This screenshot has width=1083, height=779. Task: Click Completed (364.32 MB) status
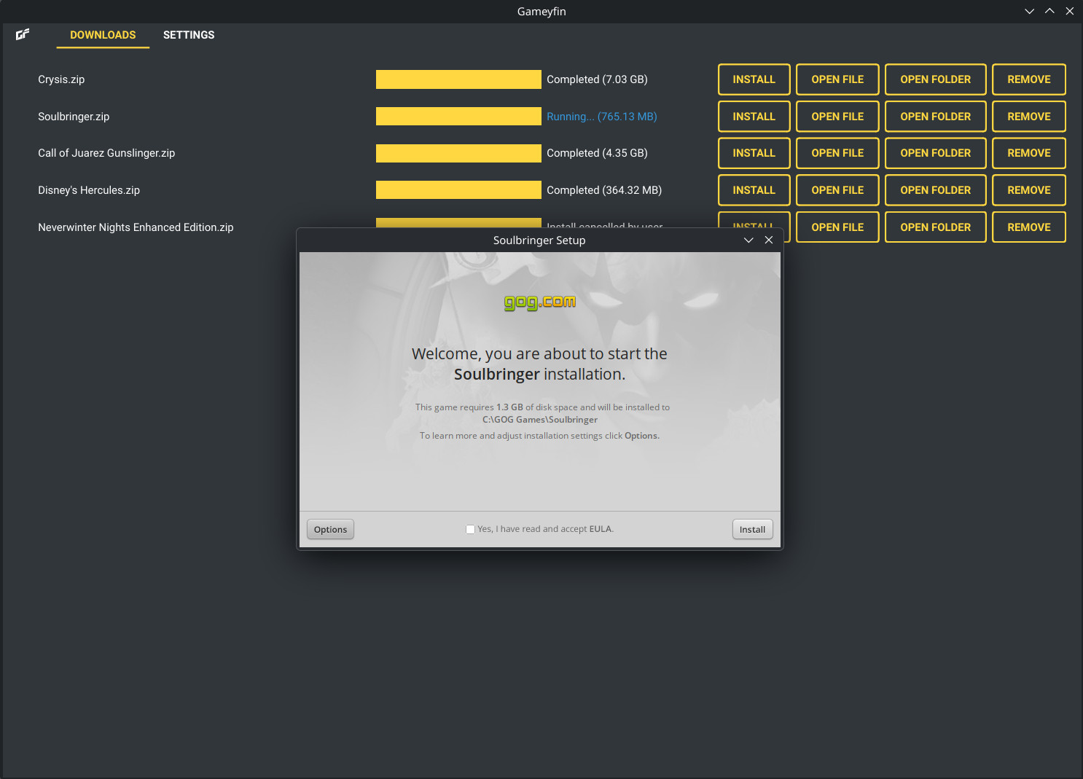pos(604,190)
